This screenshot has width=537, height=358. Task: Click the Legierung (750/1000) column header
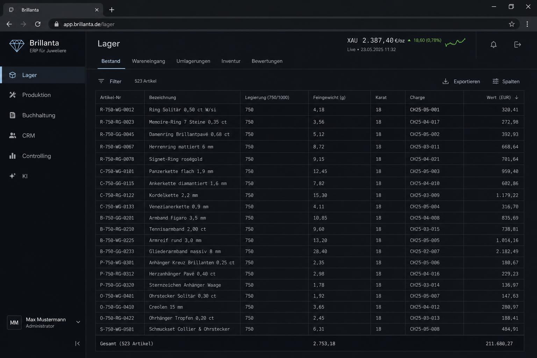[x=267, y=97]
